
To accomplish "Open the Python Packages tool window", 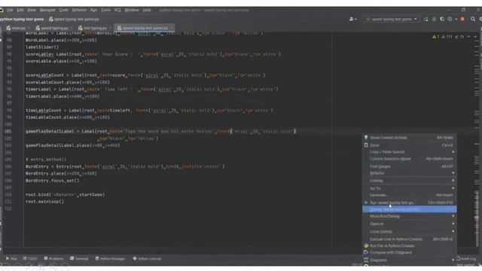I will point(110,259).
